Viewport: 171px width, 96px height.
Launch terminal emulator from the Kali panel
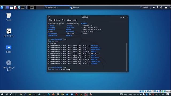click(22, 7)
